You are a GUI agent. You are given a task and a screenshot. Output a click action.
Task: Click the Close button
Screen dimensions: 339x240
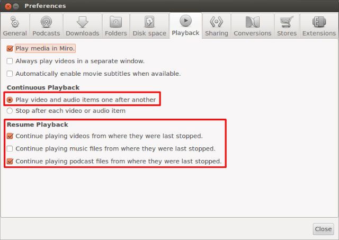323,229
